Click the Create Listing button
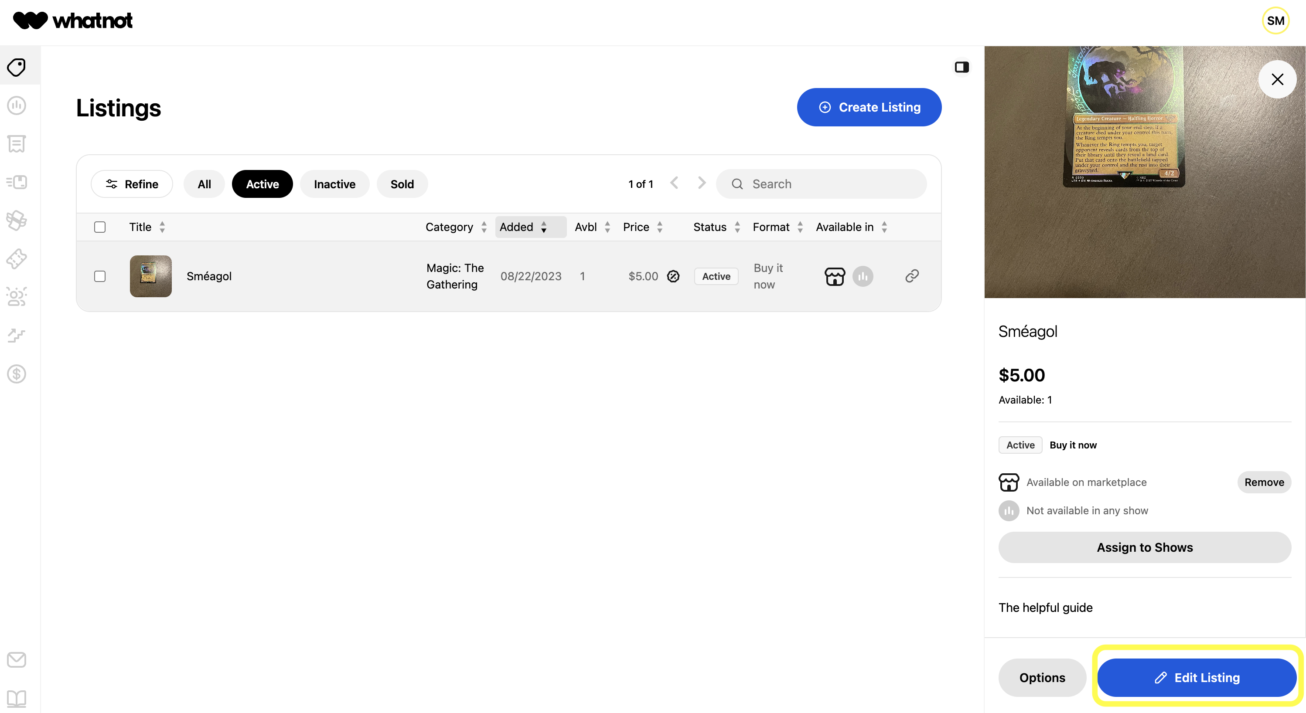The image size is (1306, 713). coord(869,107)
